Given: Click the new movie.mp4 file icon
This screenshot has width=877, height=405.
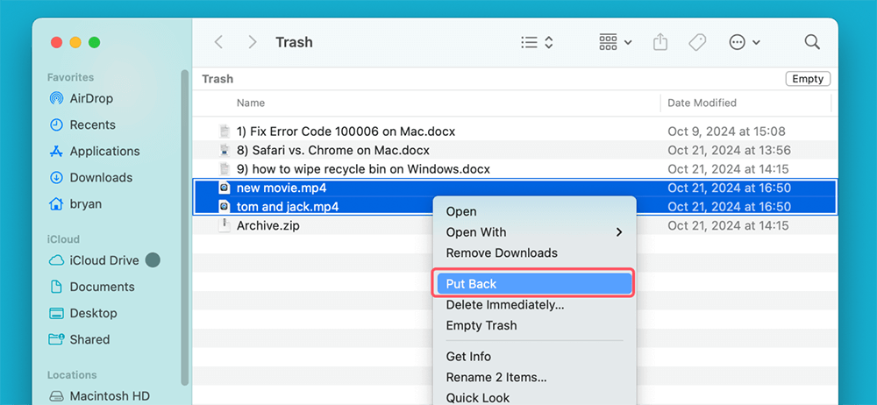Looking at the screenshot, I should (225, 188).
